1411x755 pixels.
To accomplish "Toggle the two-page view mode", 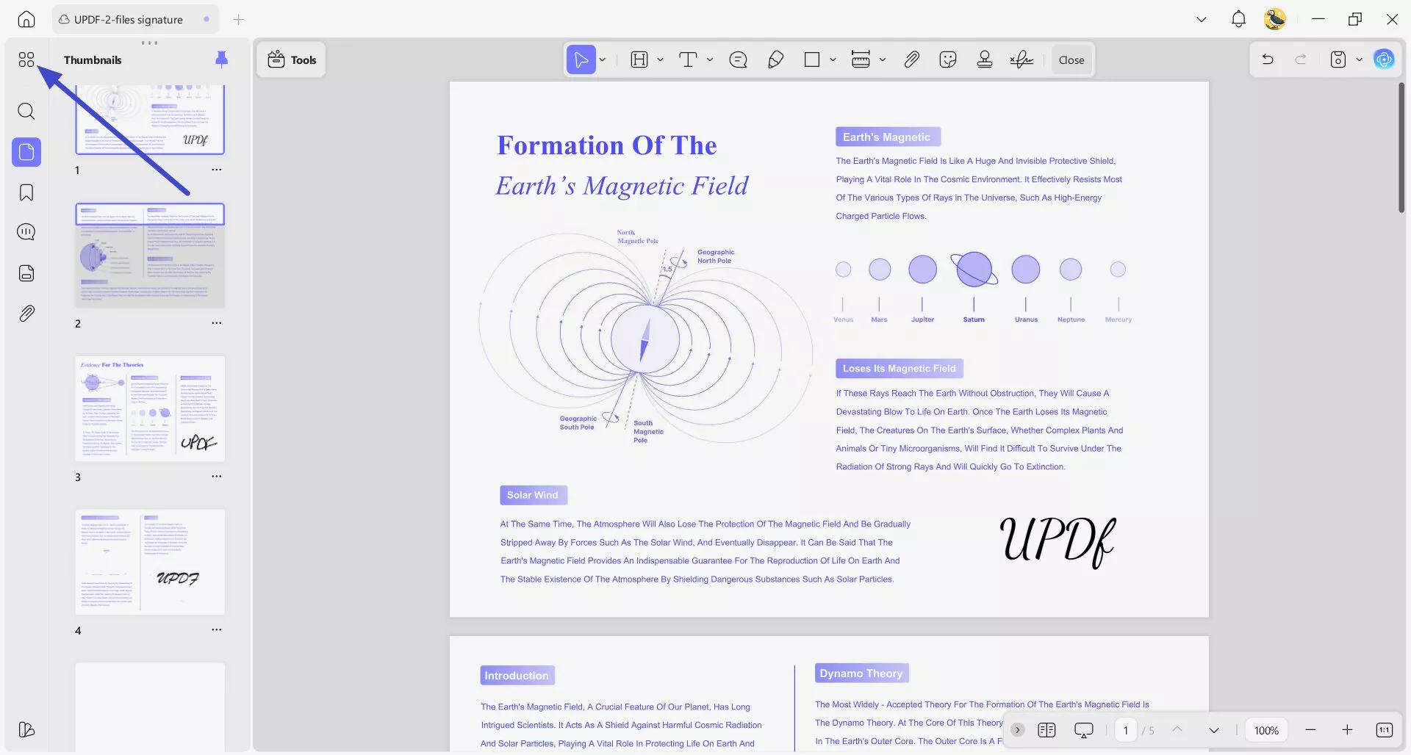I will click(x=1046, y=729).
